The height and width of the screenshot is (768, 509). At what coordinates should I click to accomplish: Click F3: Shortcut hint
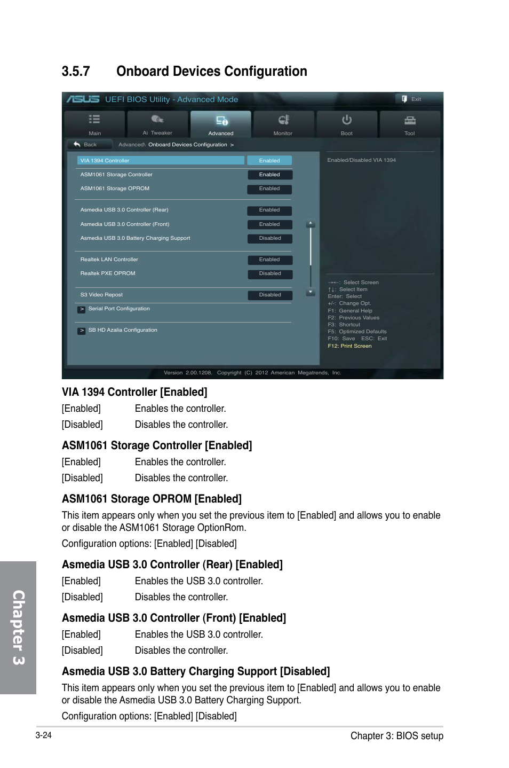point(344,325)
